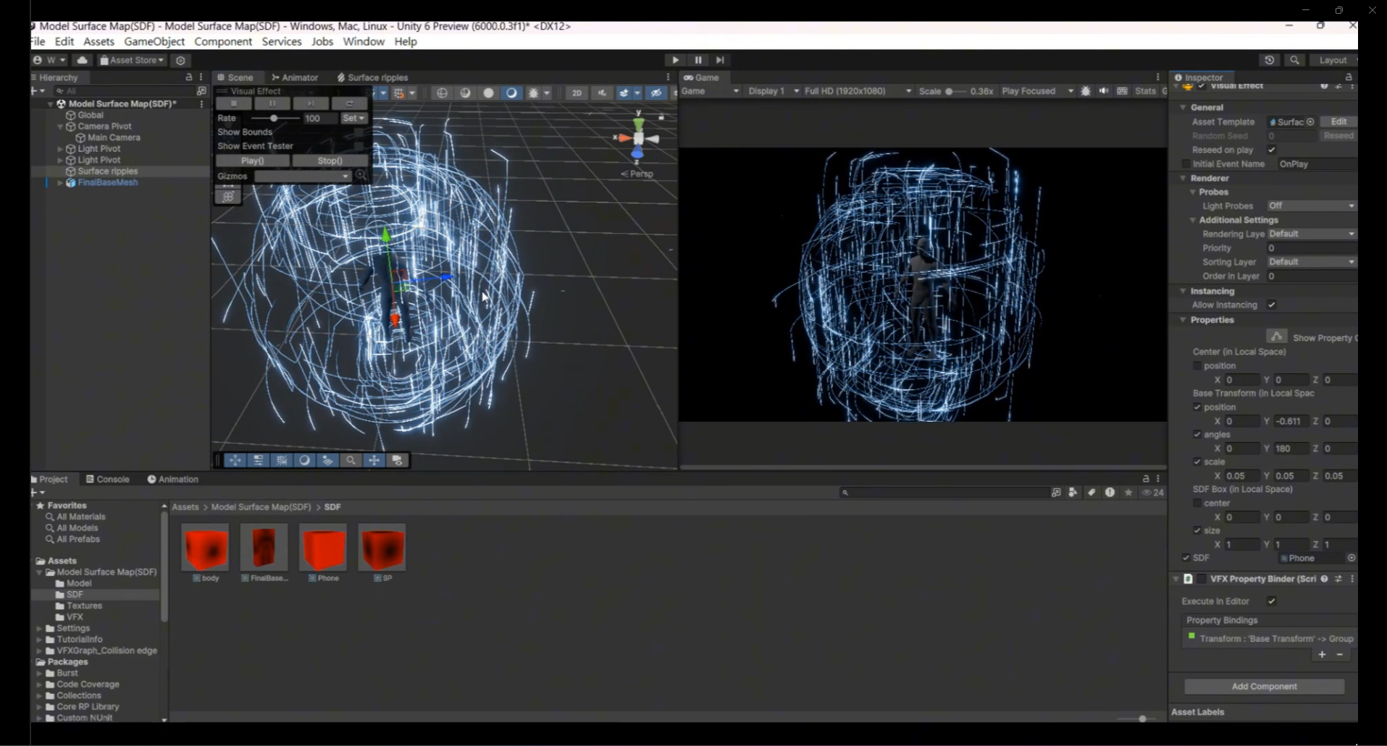
Task: Toggle the wireframe draw mode globe icon
Action: point(442,93)
